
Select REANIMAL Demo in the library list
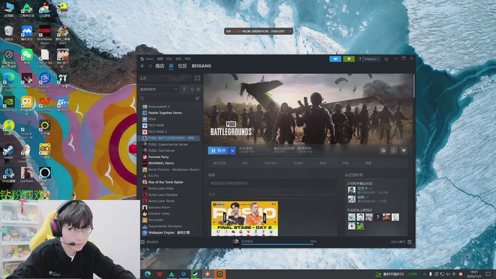(161, 164)
